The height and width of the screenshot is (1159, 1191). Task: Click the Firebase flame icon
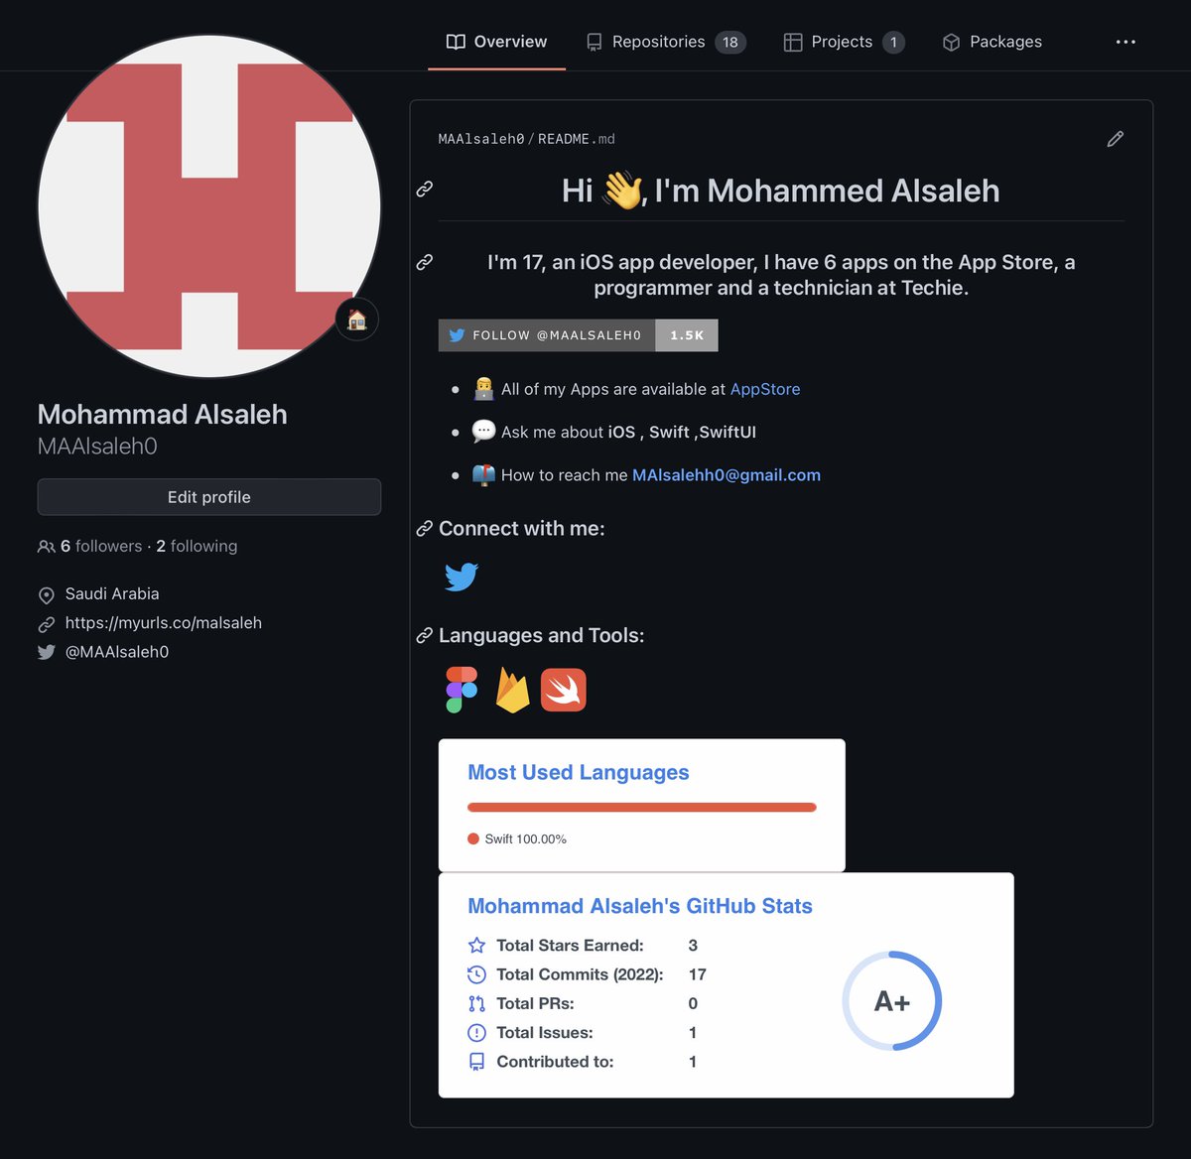[512, 690]
